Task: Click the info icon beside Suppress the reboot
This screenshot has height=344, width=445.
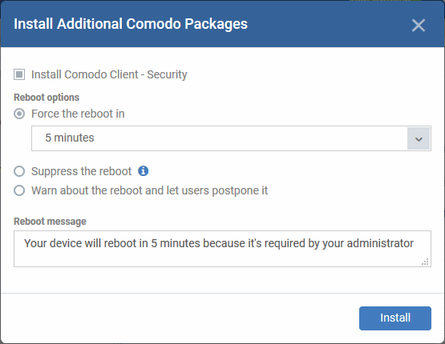Action: [143, 171]
